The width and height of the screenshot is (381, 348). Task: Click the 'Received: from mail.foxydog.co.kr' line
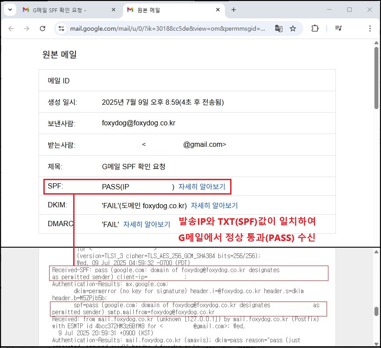(x=185, y=319)
